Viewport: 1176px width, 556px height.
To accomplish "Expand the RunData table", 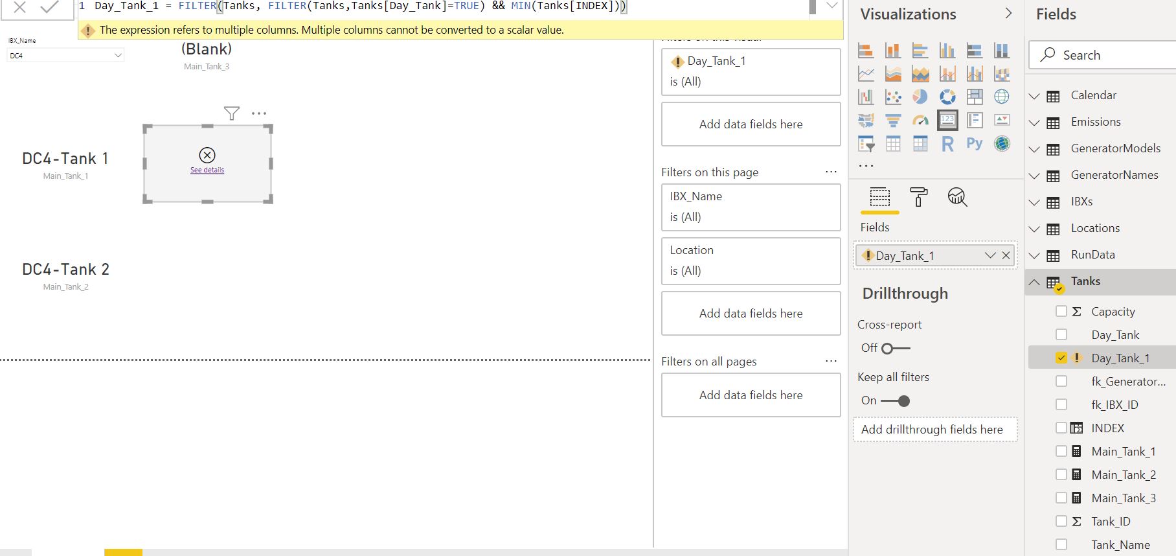I will [1034, 255].
